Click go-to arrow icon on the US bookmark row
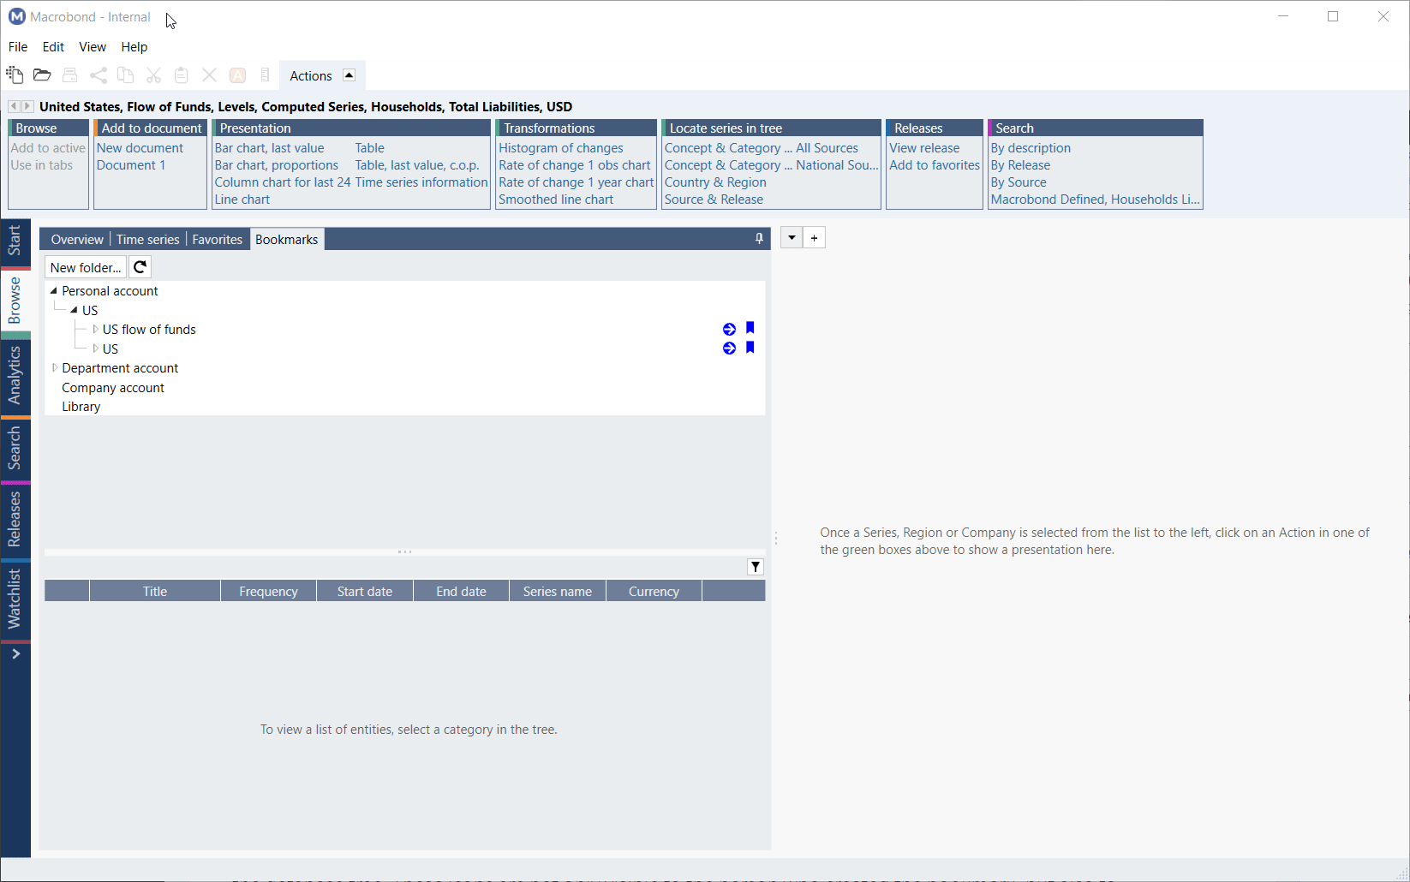 click(x=729, y=349)
